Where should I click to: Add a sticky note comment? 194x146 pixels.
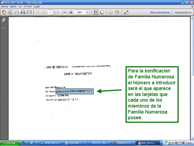[111, 12]
